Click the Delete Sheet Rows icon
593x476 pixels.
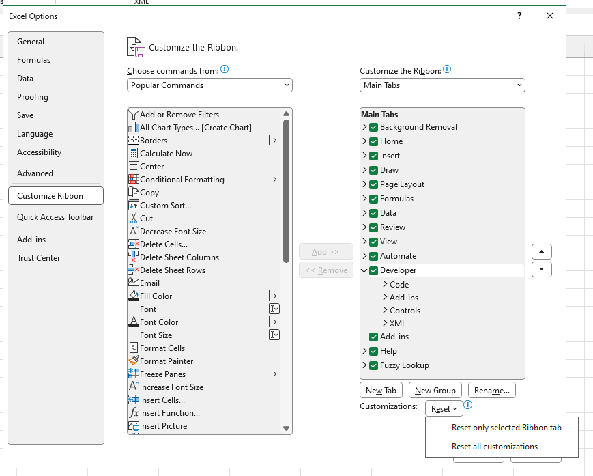point(134,270)
